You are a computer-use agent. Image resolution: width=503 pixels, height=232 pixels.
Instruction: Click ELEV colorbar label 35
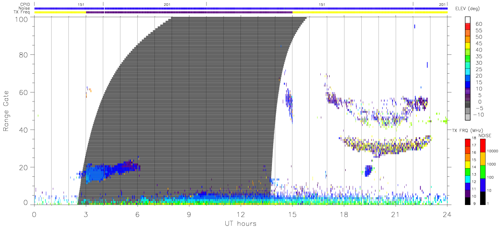479,56
